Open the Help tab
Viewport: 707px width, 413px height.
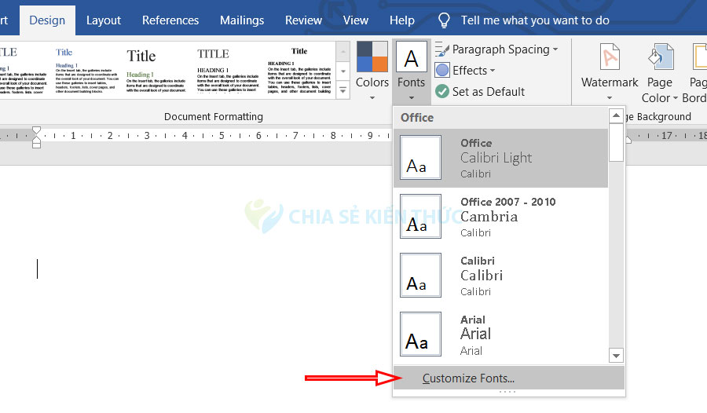(402, 20)
